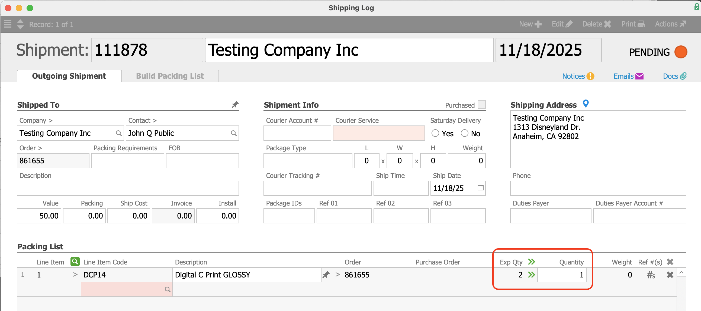Click pin icon beside Digital C Print
The image size is (701, 311).
coord(326,275)
